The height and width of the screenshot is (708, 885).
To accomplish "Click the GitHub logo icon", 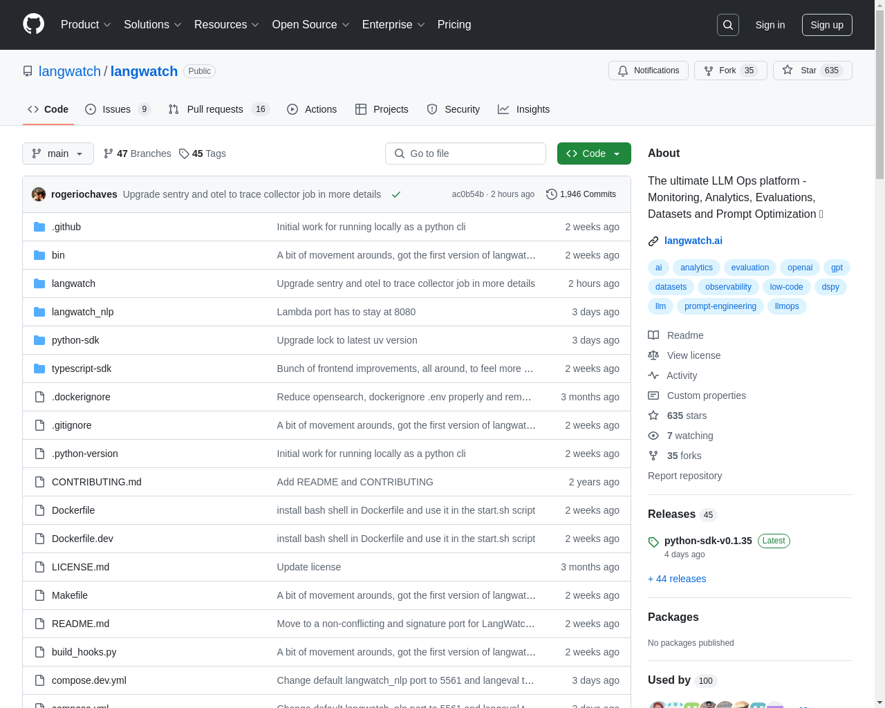I will tap(33, 24).
